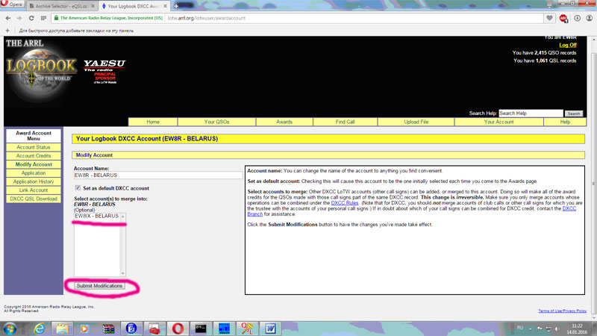The height and width of the screenshot is (336, 597).
Task: Click the Search Help input box
Action: click(531, 113)
